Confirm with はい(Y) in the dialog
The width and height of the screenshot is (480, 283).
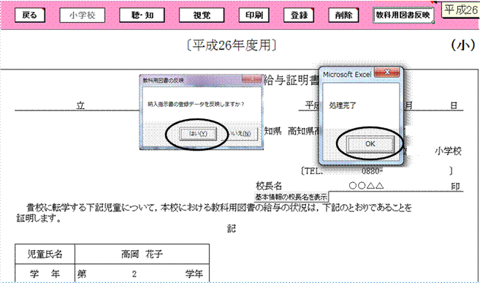(199, 134)
